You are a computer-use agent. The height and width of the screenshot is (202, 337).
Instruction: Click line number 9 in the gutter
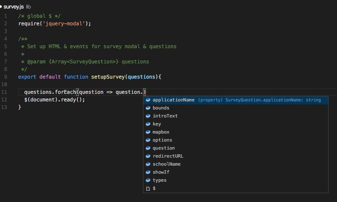[5, 77]
